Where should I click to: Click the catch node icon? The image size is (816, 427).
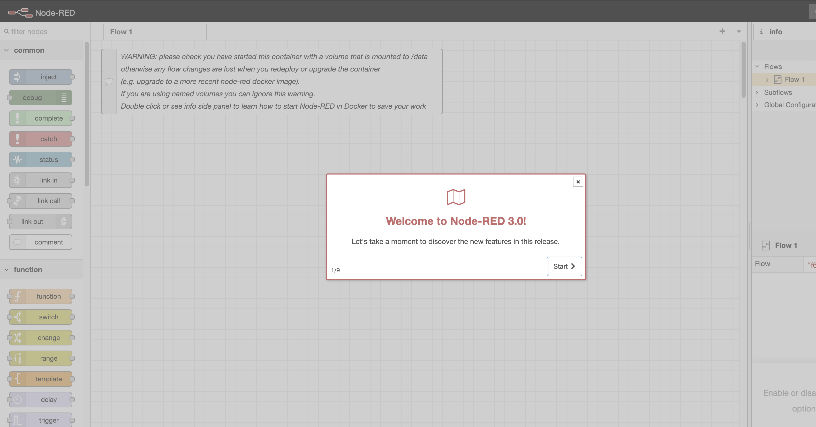(x=17, y=139)
